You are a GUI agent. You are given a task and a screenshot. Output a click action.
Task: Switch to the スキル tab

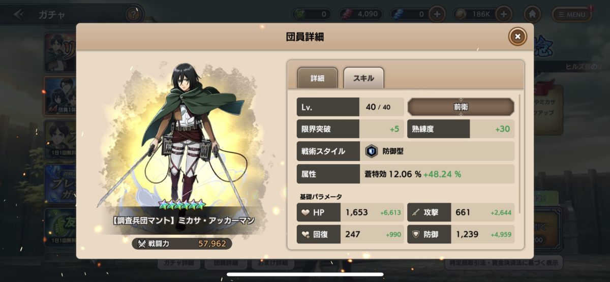click(363, 78)
